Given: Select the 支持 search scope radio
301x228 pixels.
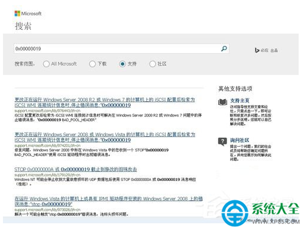Looking at the screenshot, I should (122, 64).
